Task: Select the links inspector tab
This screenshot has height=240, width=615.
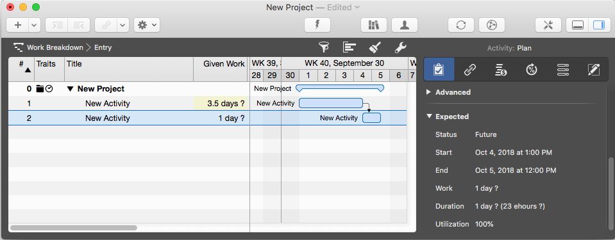Action: point(469,70)
